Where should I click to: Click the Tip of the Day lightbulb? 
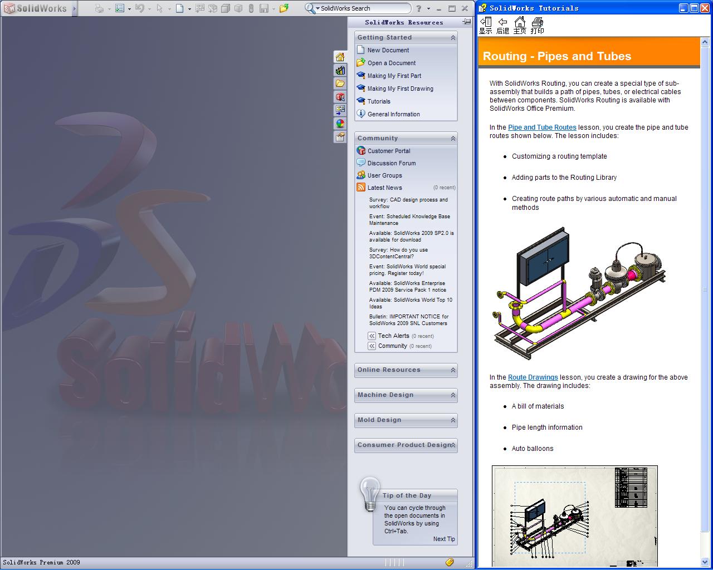[370, 494]
